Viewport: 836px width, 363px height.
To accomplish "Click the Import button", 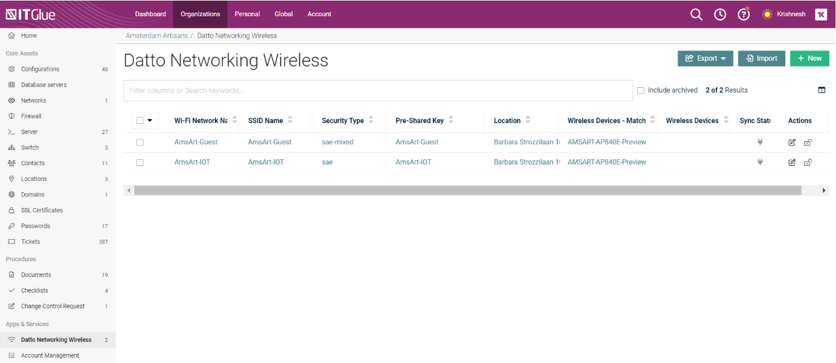I will click(x=761, y=58).
